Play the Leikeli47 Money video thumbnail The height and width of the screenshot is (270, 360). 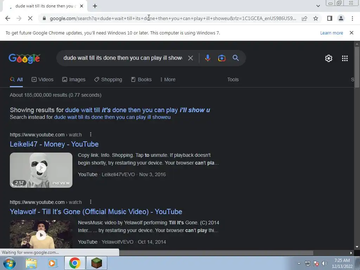(x=41, y=170)
